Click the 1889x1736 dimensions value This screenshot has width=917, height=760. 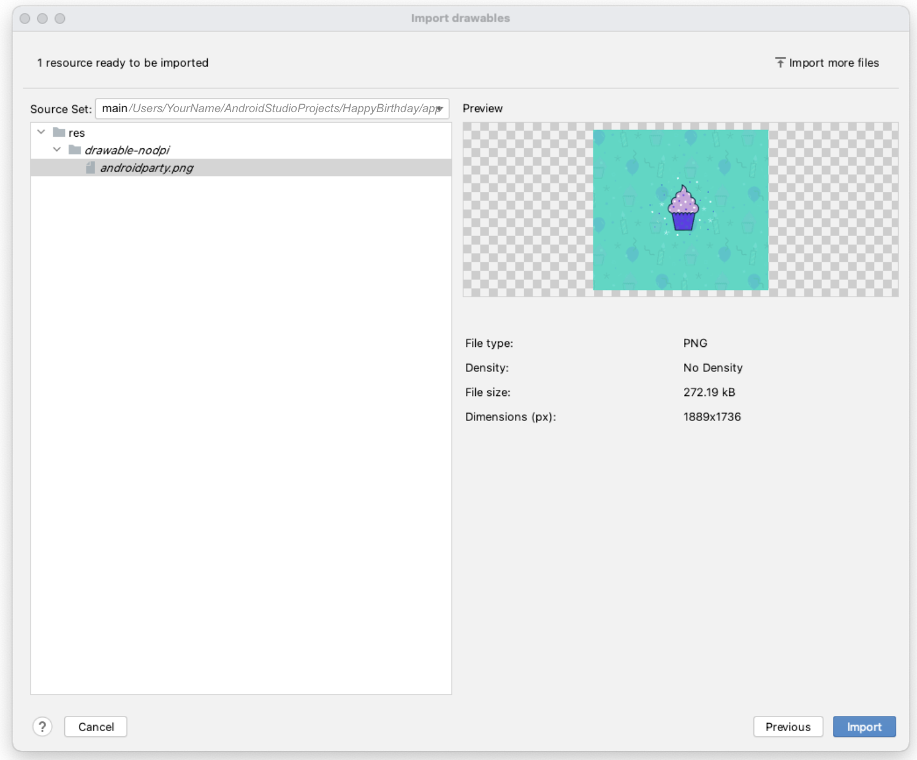tap(712, 417)
